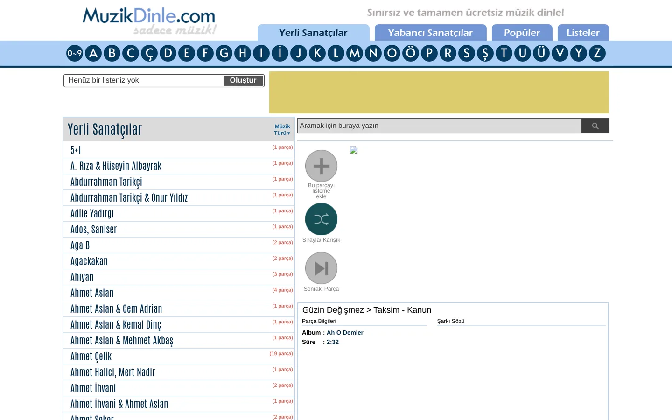
Task: Filter artists by letter Ş
Action: (x=485, y=53)
